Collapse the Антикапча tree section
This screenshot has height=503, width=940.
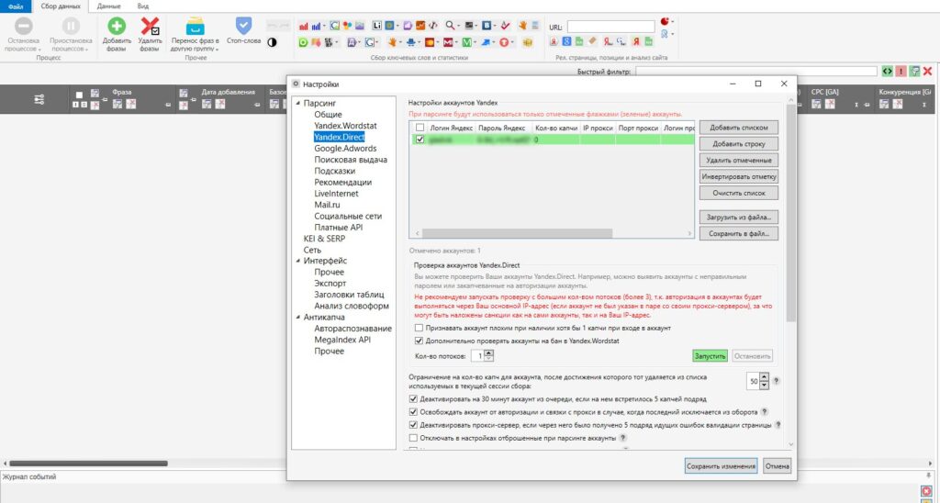click(x=297, y=318)
